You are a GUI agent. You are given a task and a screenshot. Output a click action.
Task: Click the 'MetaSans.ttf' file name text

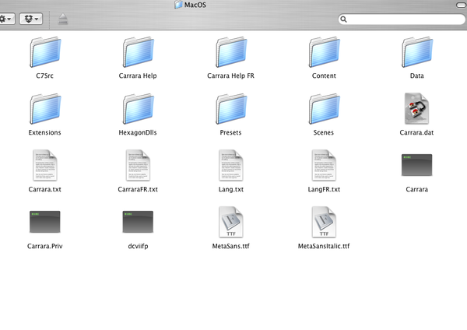[231, 246]
